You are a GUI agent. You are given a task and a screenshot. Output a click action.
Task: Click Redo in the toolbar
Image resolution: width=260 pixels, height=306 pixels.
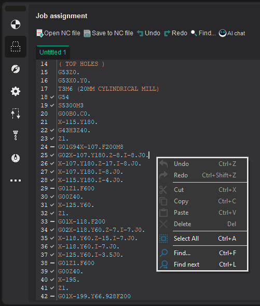click(x=175, y=33)
